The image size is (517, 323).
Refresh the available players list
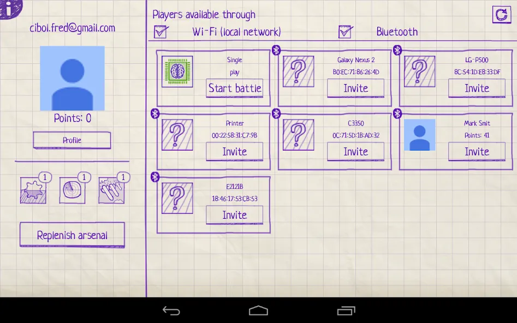coord(501,15)
